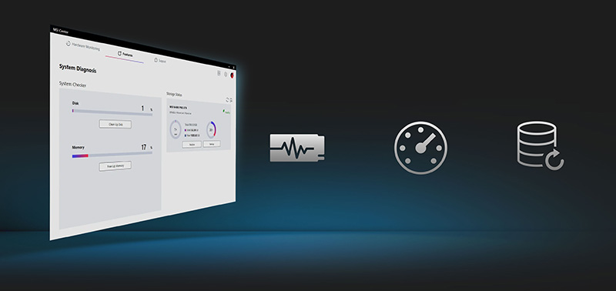Click the 17 % memory value
Image resolution: width=616 pixels, height=291 pixels.
coord(146,147)
